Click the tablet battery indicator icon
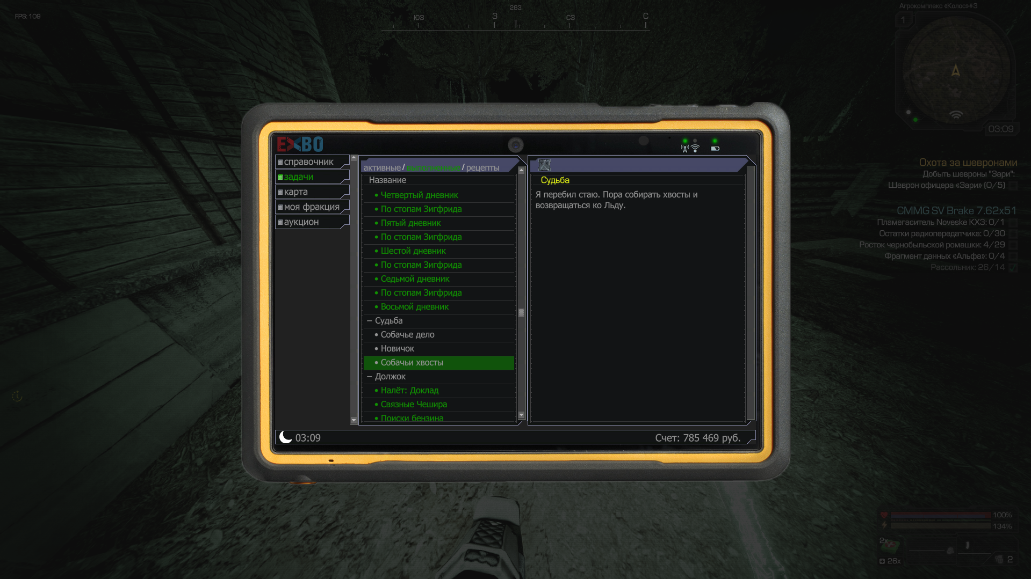This screenshot has height=579, width=1031. [715, 149]
